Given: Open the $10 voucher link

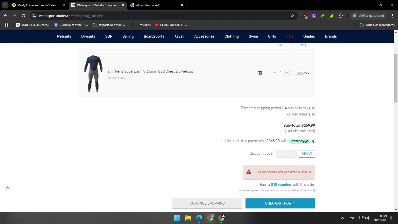Looking at the screenshot, I should coord(281,185).
